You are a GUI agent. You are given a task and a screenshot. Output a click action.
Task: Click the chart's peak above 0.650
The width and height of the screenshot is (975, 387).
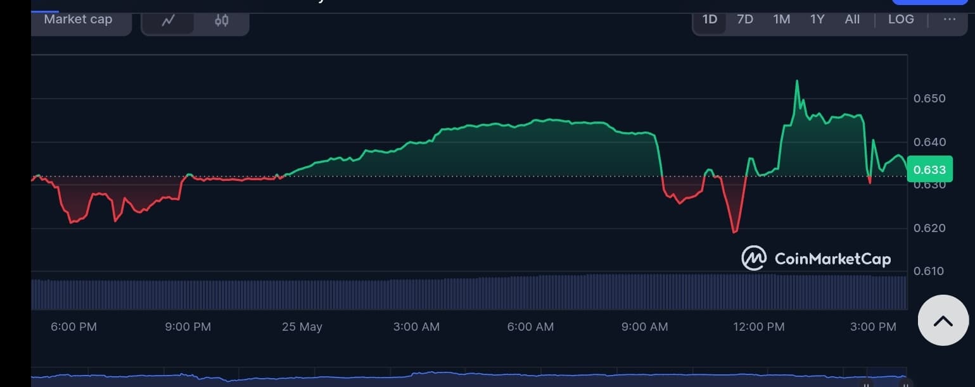tap(797, 81)
